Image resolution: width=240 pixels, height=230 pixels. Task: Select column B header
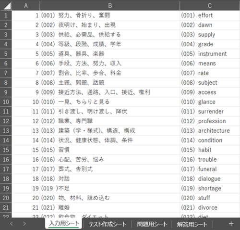point(110,5)
